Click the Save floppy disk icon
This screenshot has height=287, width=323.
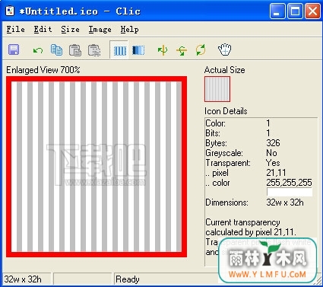(x=14, y=49)
